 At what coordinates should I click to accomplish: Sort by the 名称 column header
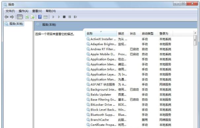[101, 33]
